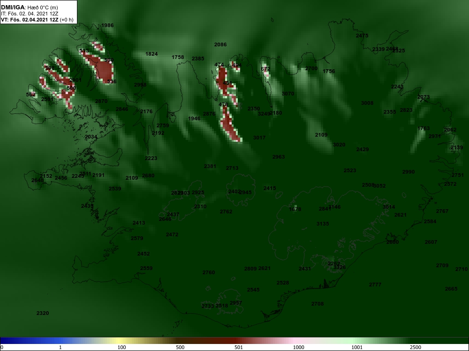Click the map value "2760"

[209, 272]
